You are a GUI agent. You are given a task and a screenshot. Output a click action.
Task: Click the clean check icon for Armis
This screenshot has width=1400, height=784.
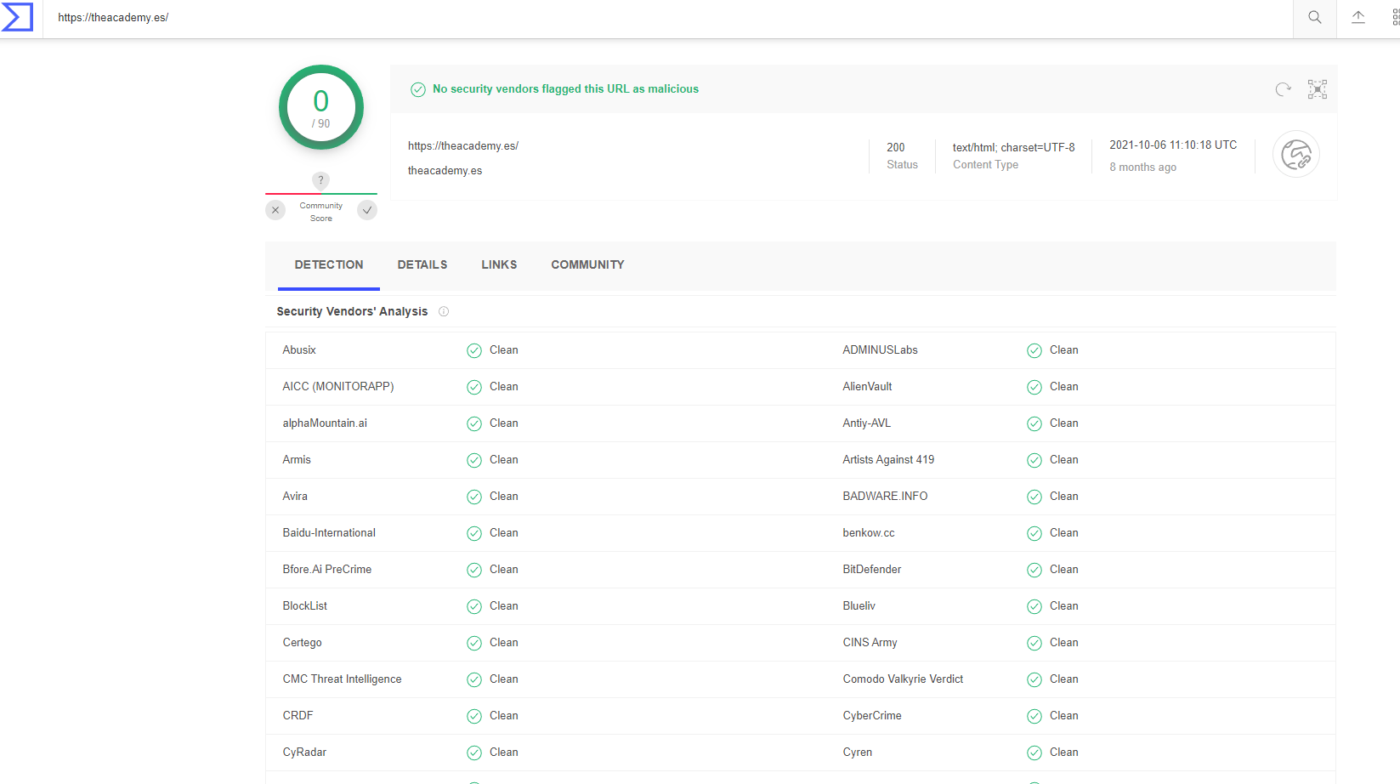(474, 460)
